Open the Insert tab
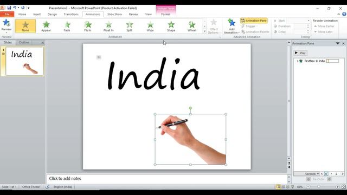Viewport: 347px width, 195px height. click(x=37, y=14)
